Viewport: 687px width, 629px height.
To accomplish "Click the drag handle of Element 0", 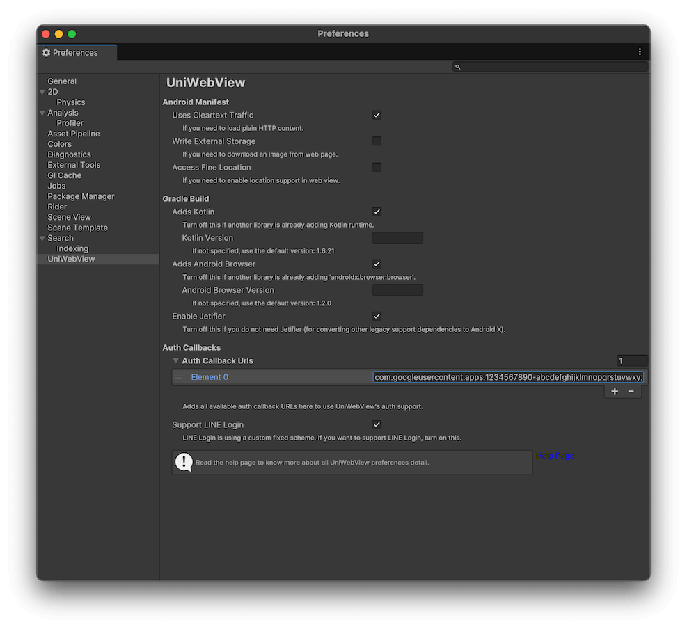I will coord(179,377).
